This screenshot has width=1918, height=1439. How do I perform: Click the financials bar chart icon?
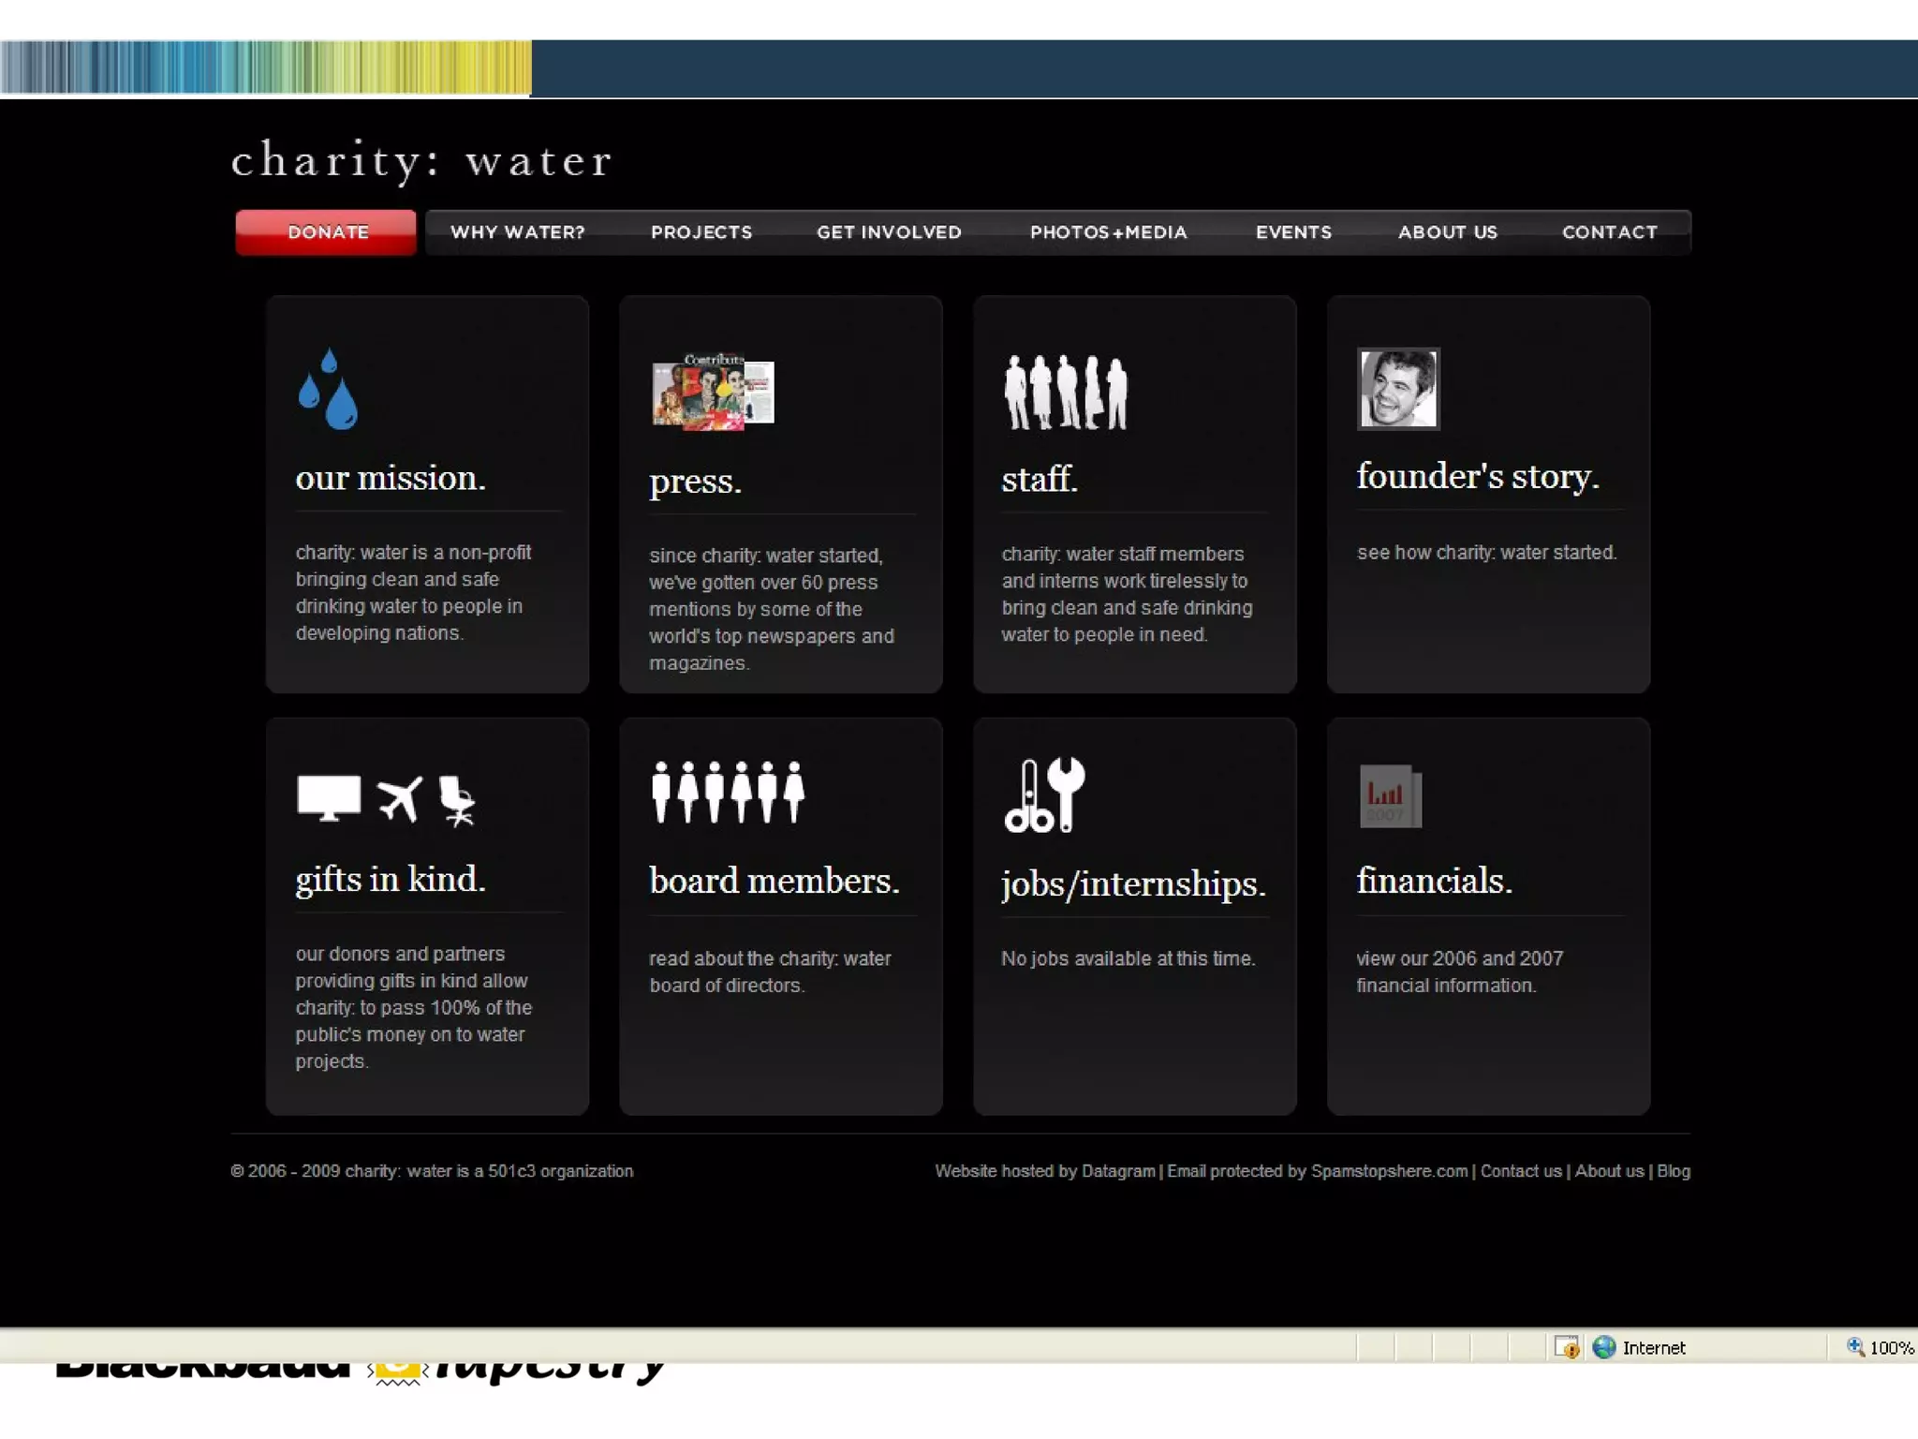[1390, 796]
